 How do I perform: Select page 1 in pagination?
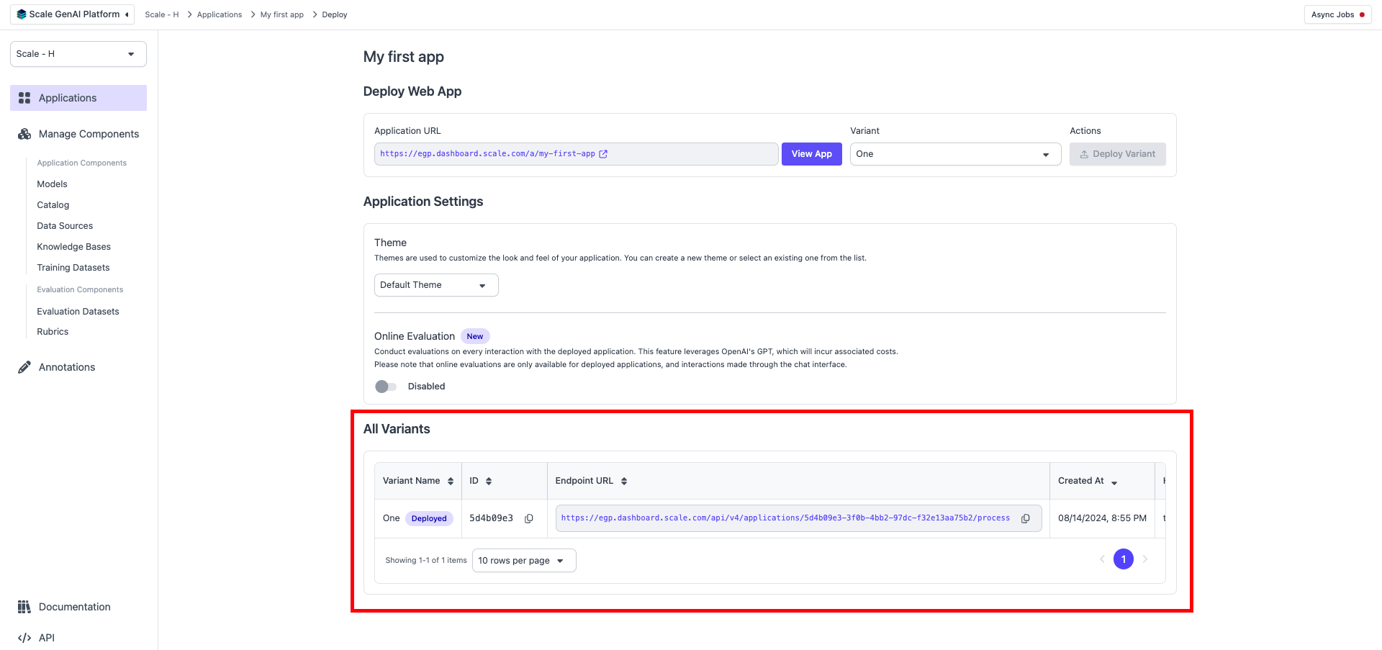1124,559
